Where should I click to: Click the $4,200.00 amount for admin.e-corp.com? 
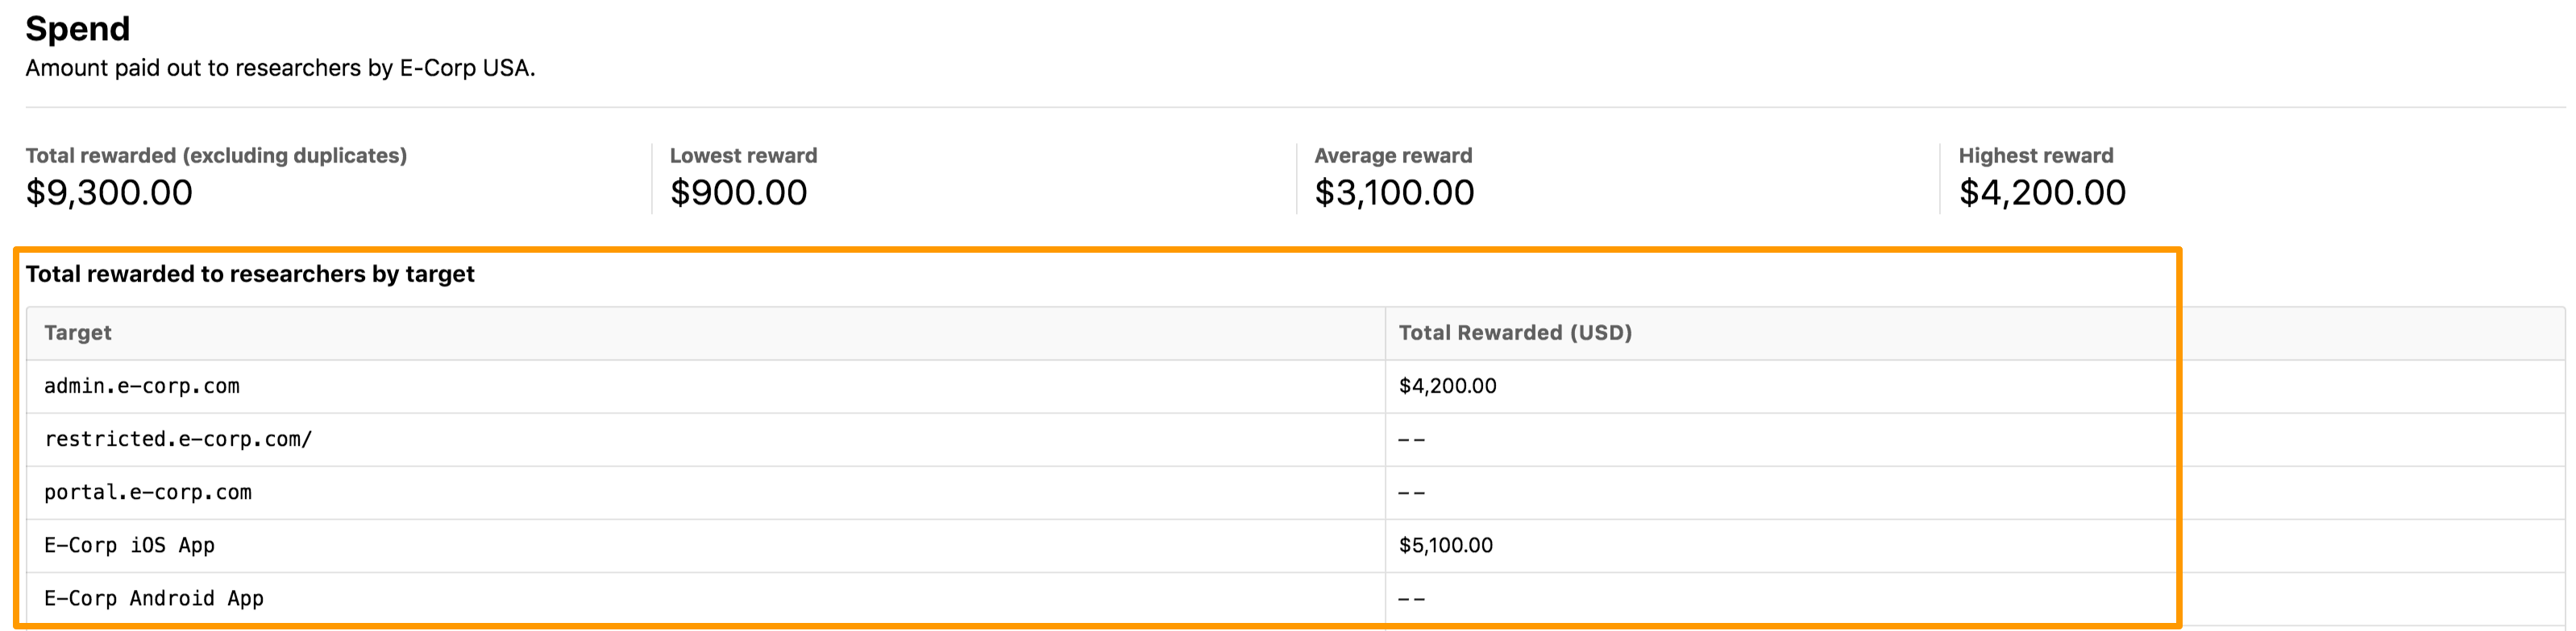coord(1447,386)
